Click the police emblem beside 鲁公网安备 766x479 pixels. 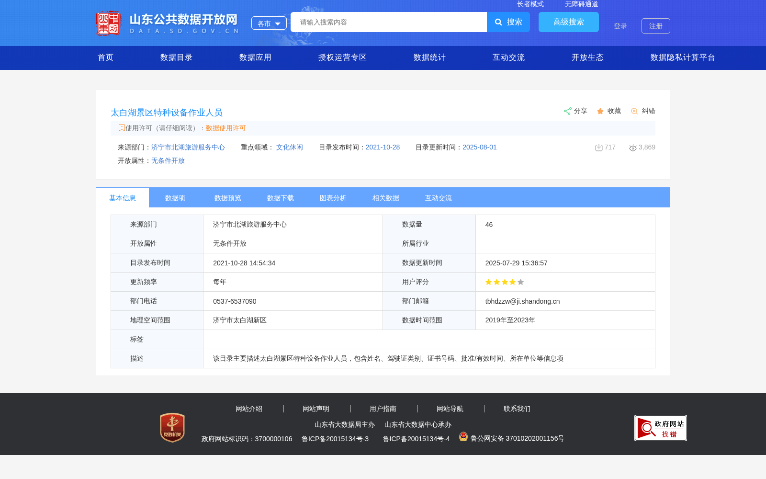click(x=463, y=436)
